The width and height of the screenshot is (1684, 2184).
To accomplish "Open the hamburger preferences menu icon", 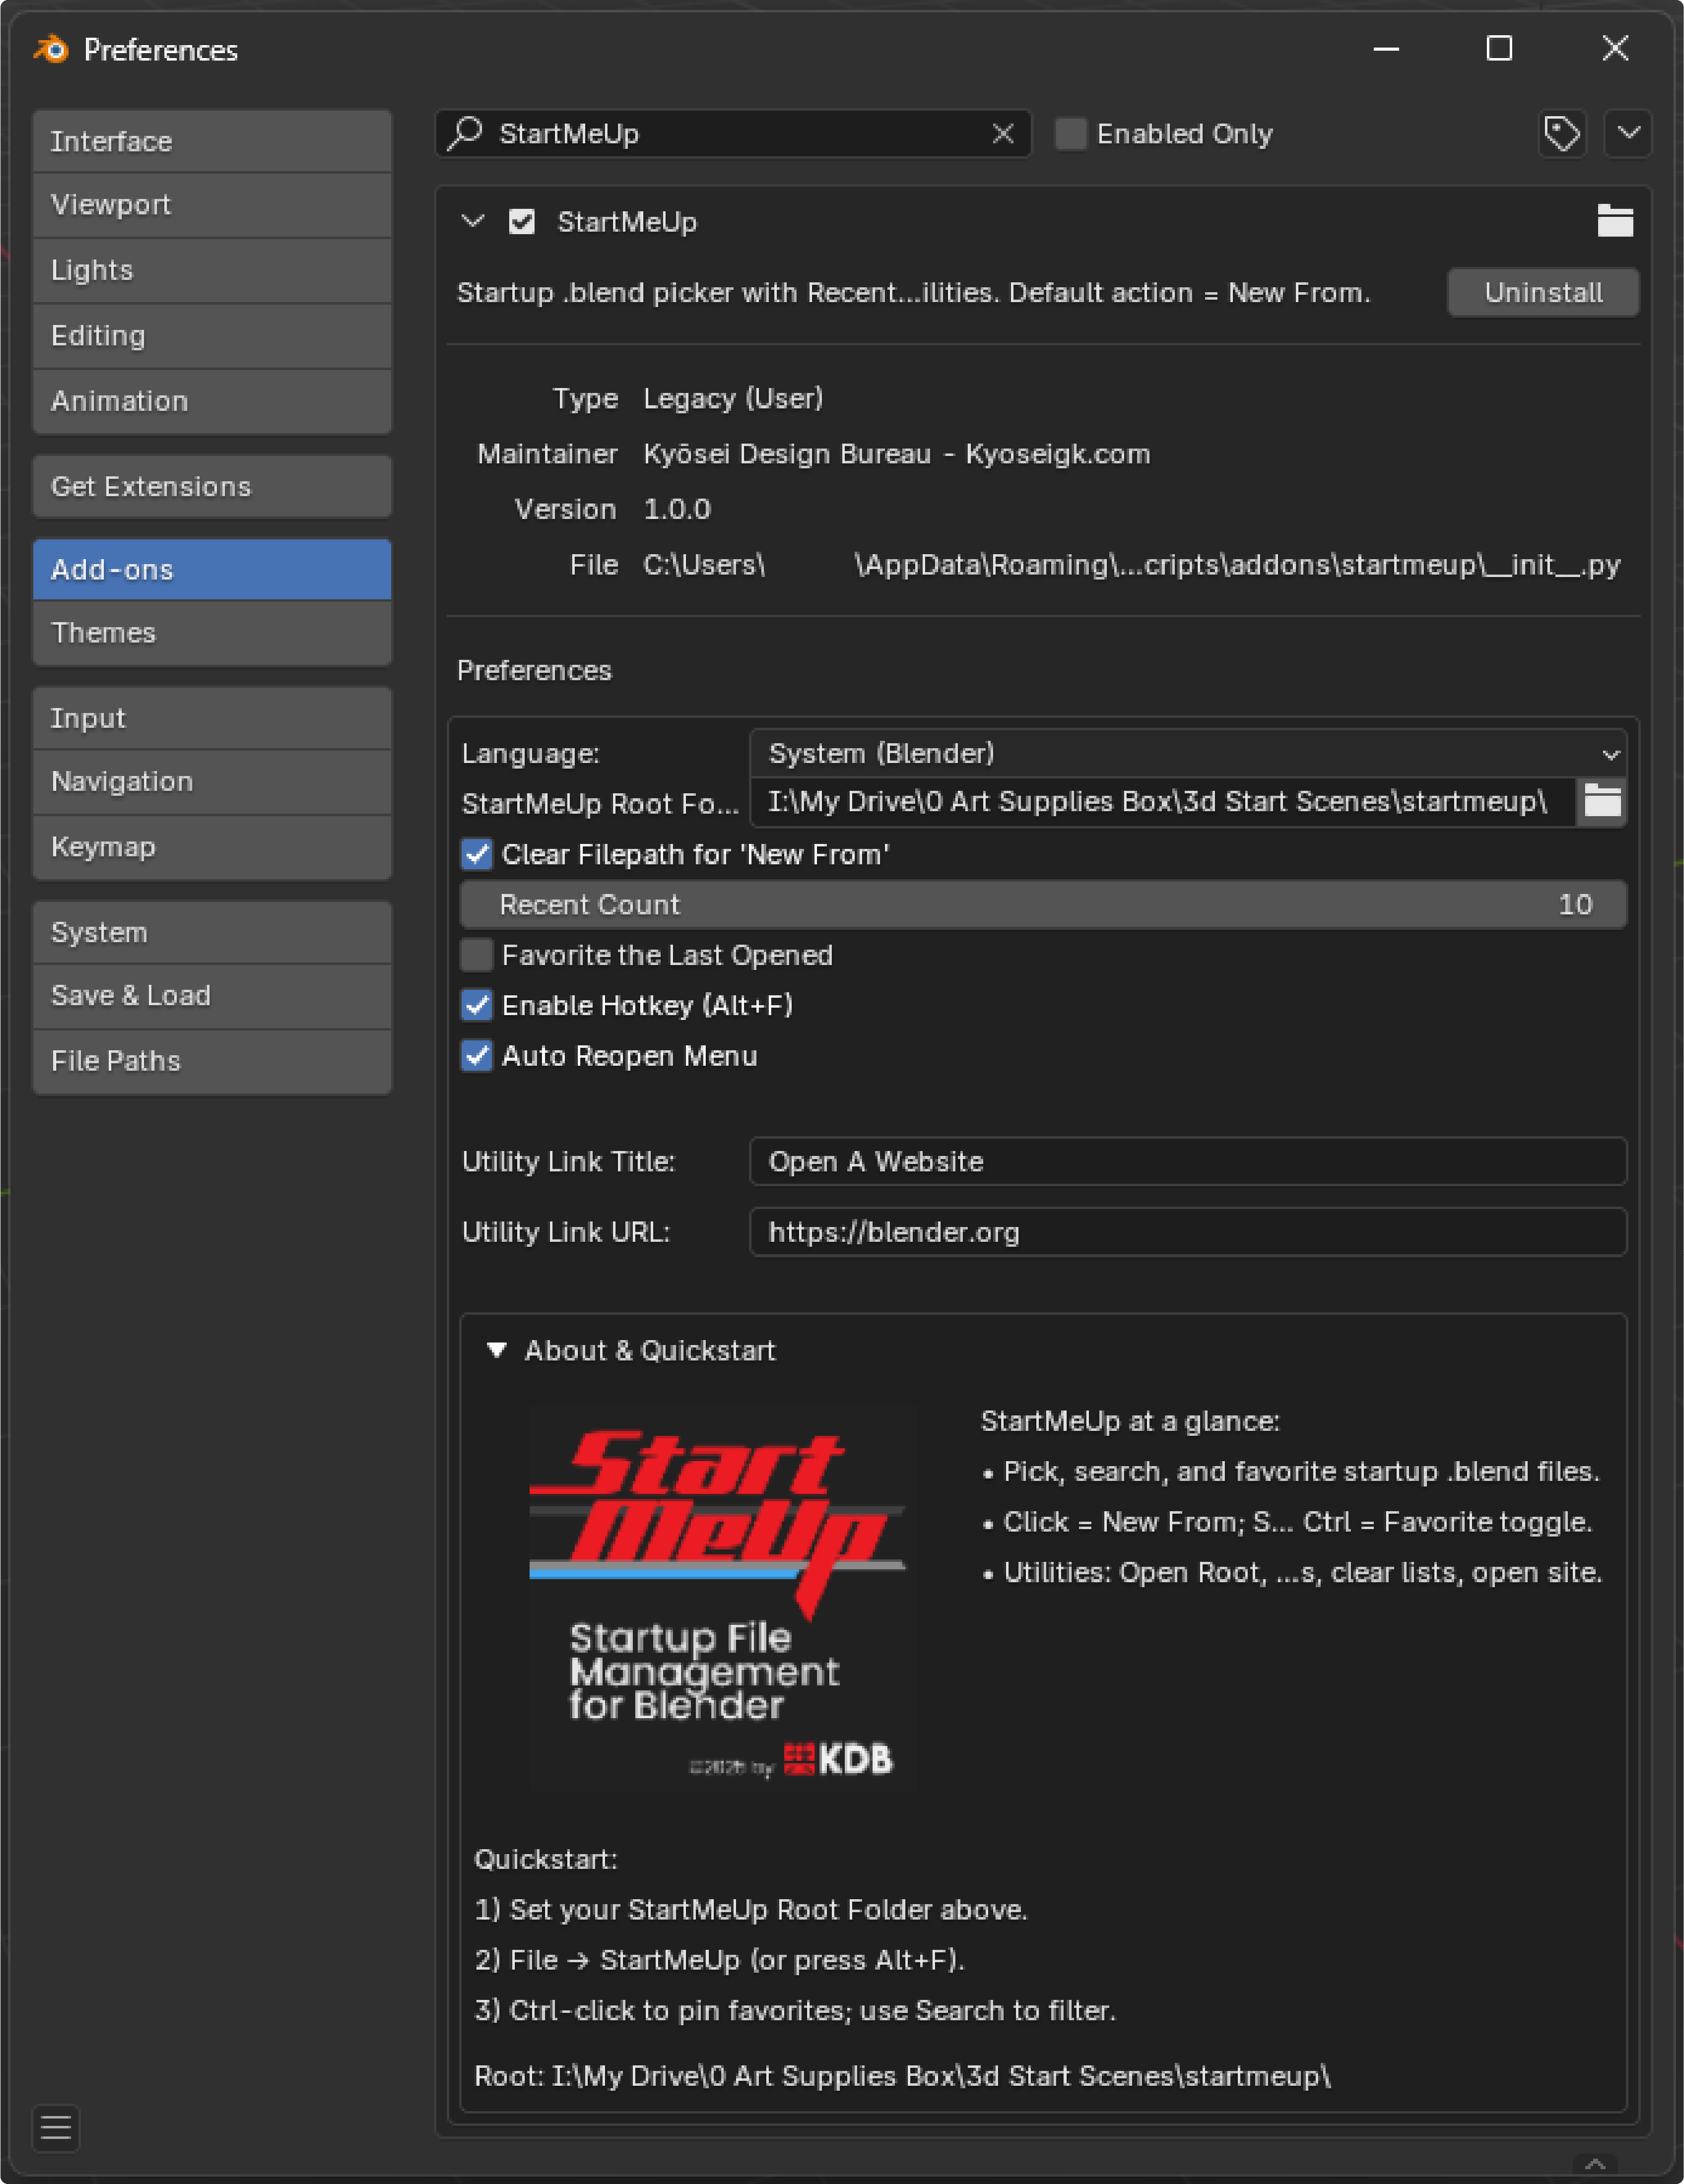I will click(x=56, y=2127).
